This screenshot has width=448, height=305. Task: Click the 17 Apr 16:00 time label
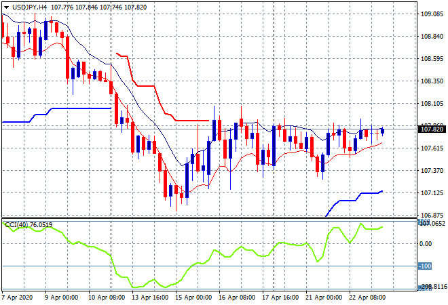point(280,298)
